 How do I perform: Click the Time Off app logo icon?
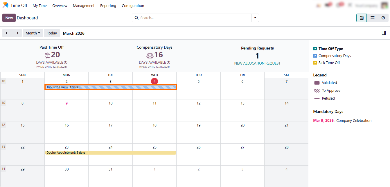tap(6, 5)
